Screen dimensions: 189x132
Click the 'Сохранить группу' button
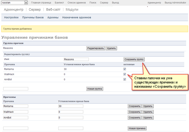pyautogui.click(x=134, y=59)
